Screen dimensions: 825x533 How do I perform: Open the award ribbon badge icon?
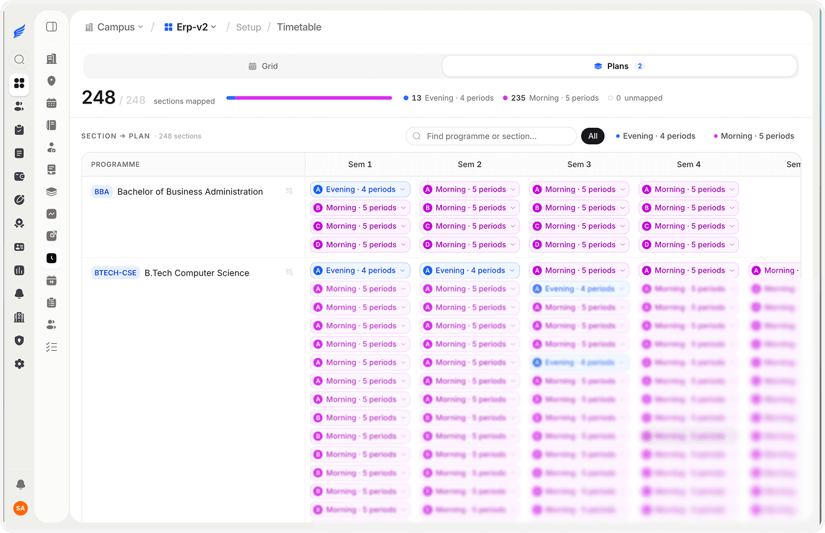point(20,223)
